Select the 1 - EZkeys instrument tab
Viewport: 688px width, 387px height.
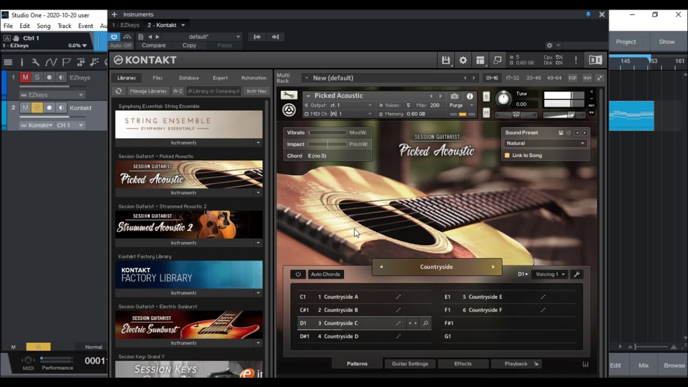point(126,25)
